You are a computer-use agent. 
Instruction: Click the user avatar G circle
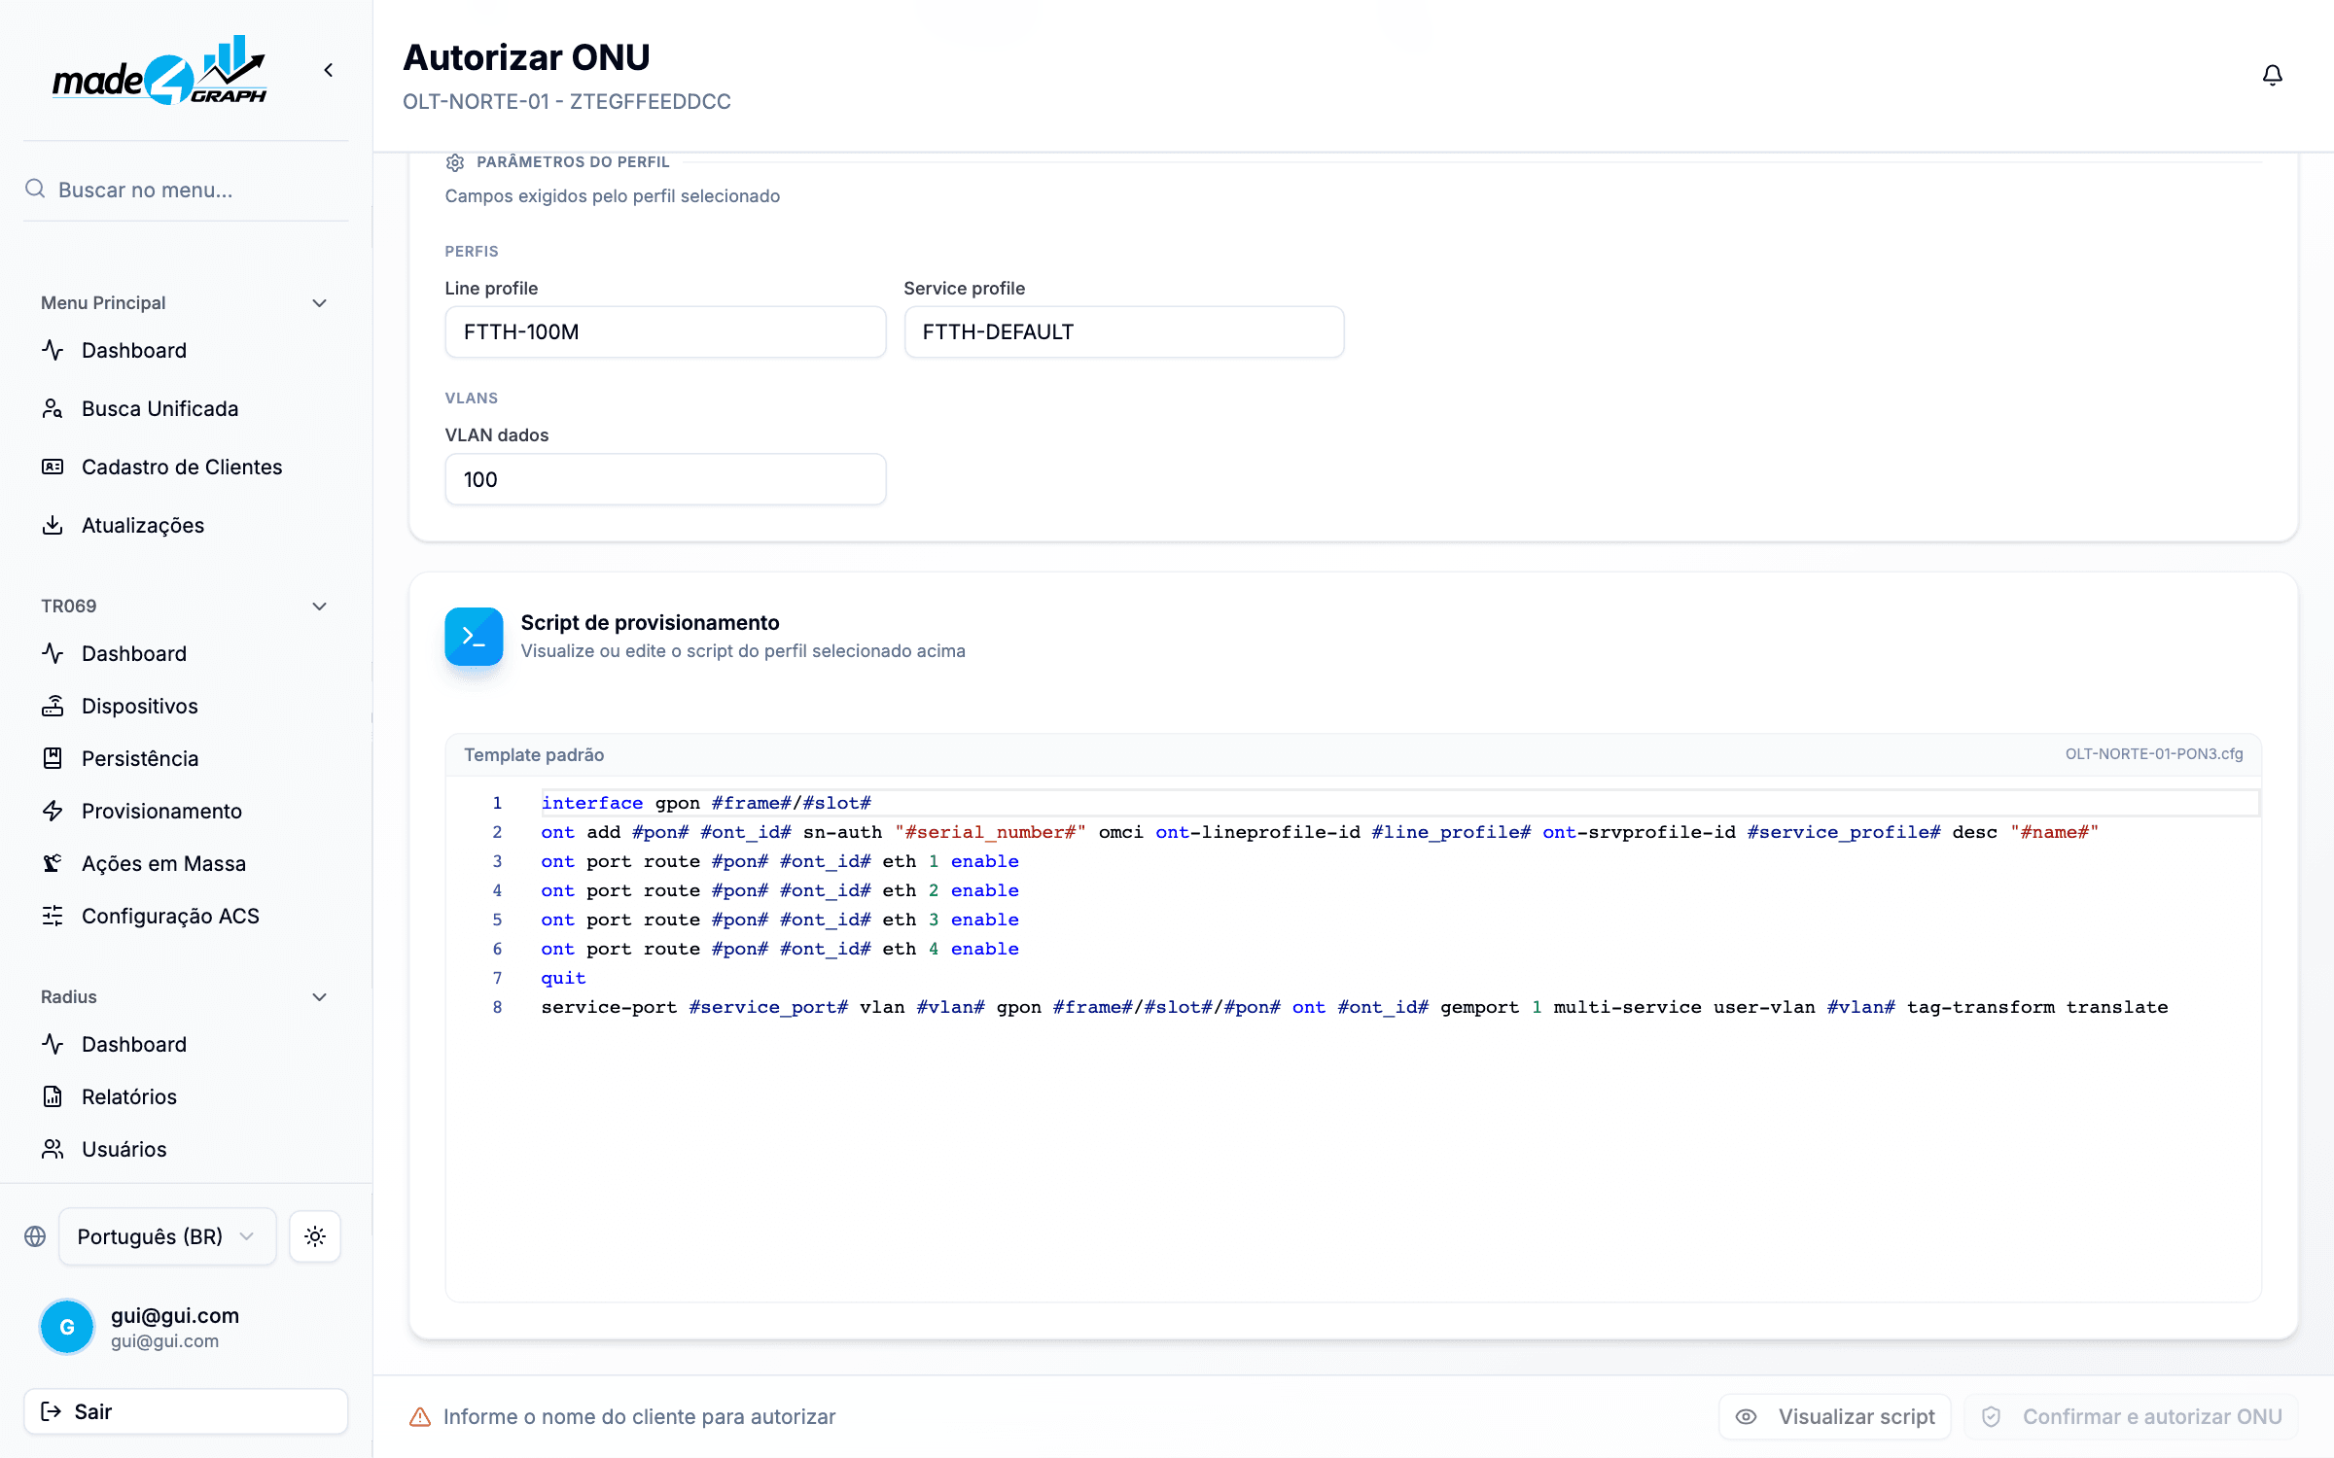pos(67,1327)
